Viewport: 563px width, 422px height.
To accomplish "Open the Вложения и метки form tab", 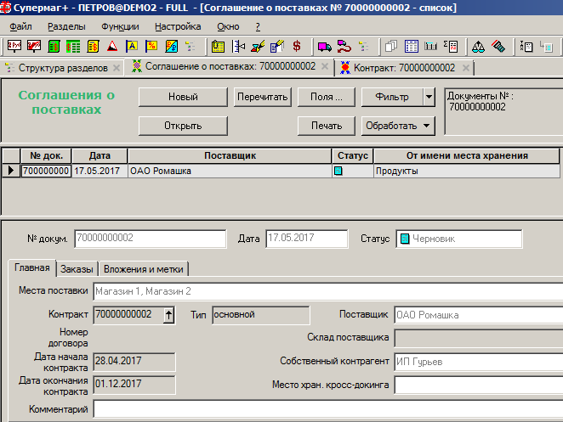I will click(144, 269).
